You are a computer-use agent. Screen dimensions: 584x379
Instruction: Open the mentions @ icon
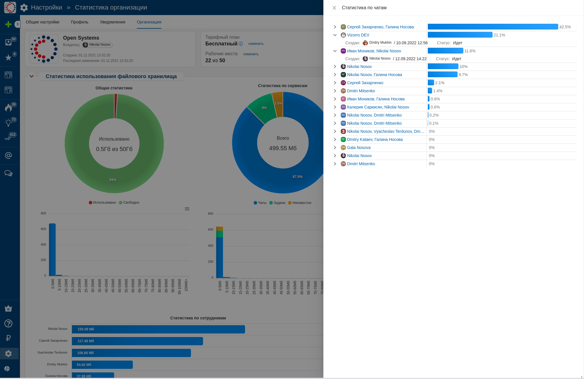pyautogui.click(x=8, y=156)
